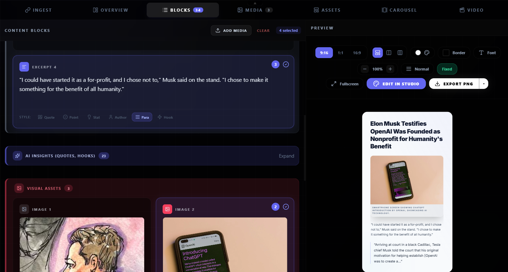Open the Video tab
The image size is (508, 272).
tap(472, 10)
